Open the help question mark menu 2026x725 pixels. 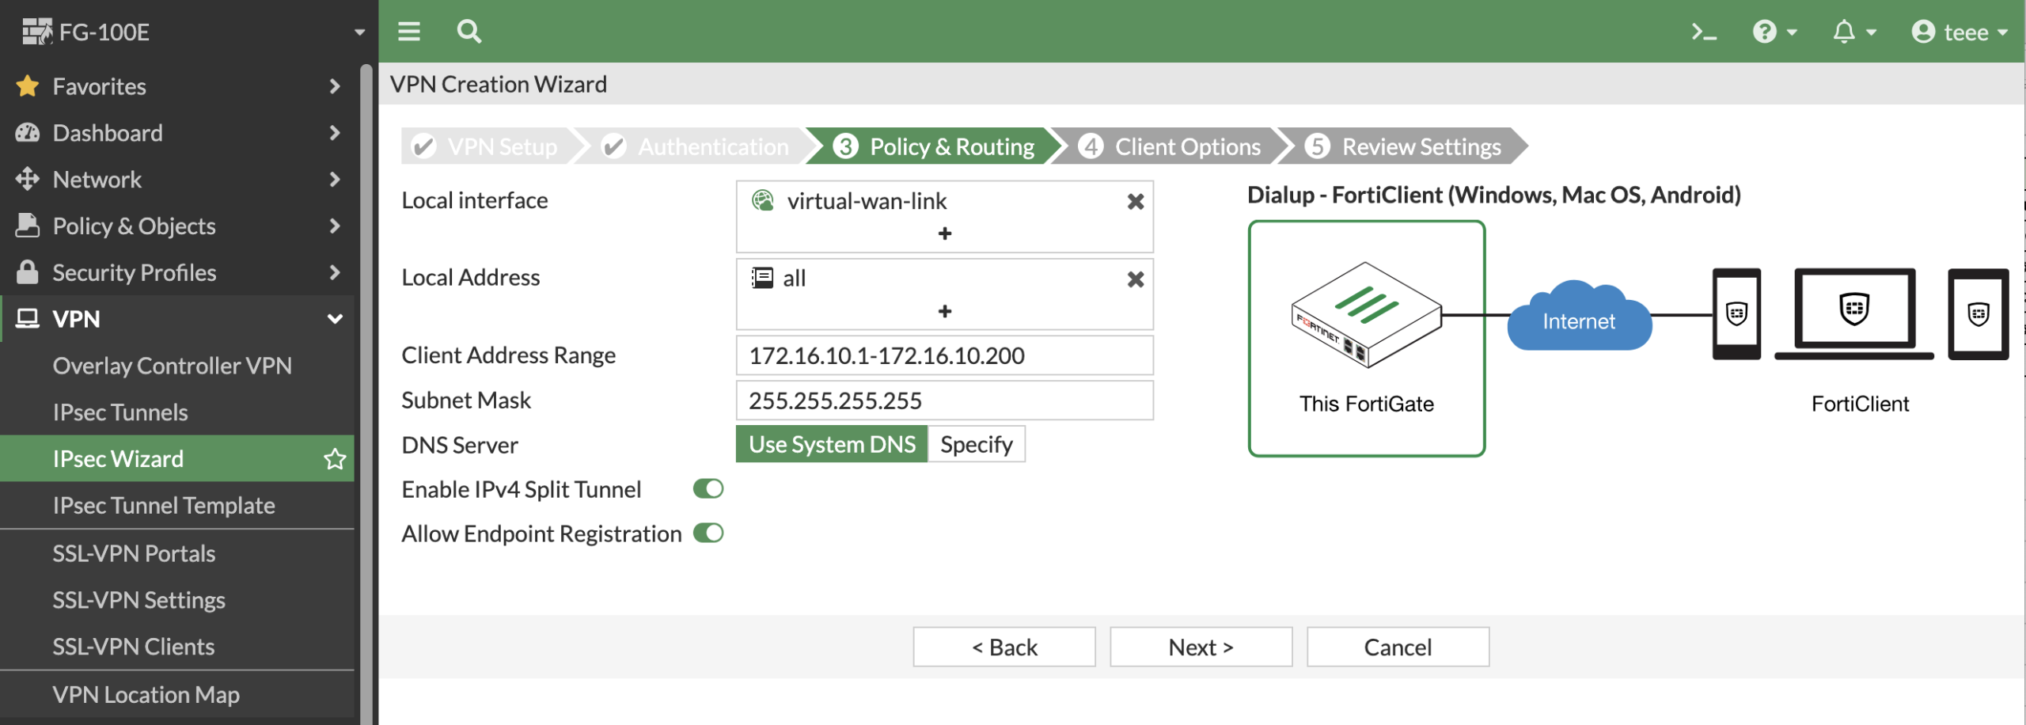[x=1774, y=32]
